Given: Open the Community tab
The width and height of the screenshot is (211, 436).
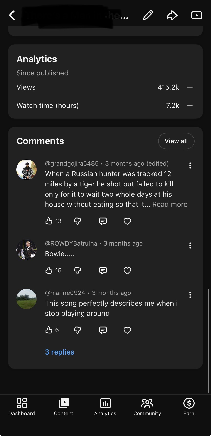Looking at the screenshot, I should tap(147, 407).
